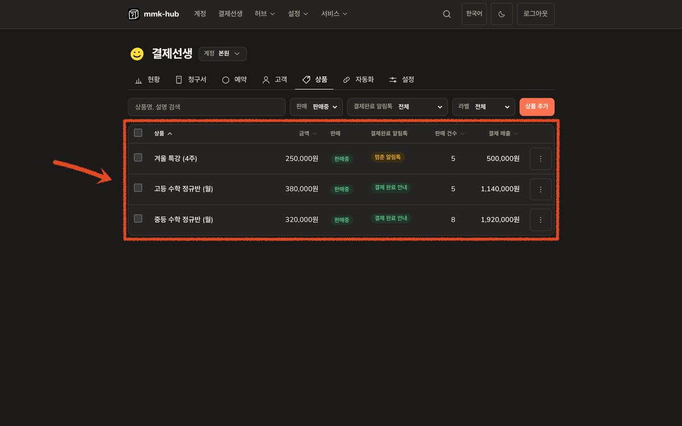Click the 결제완료 알림톡 column header
The image size is (682, 426).
[x=389, y=133]
